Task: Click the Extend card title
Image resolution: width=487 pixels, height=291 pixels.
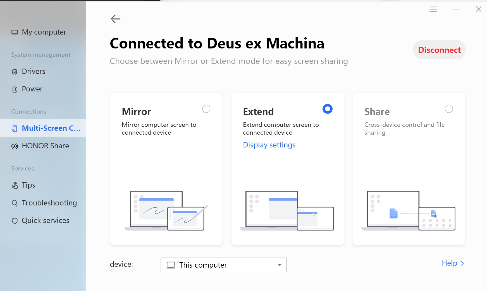Action: pyautogui.click(x=258, y=112)
